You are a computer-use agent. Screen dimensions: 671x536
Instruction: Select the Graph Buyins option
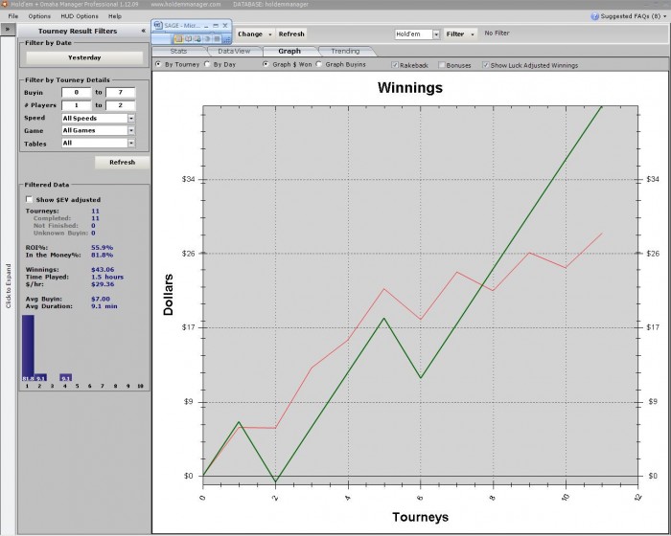pyautogui.click(x=319, y=64)
